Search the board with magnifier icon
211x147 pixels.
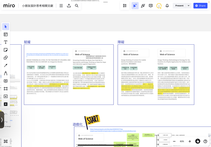click(x=77, y=6)
